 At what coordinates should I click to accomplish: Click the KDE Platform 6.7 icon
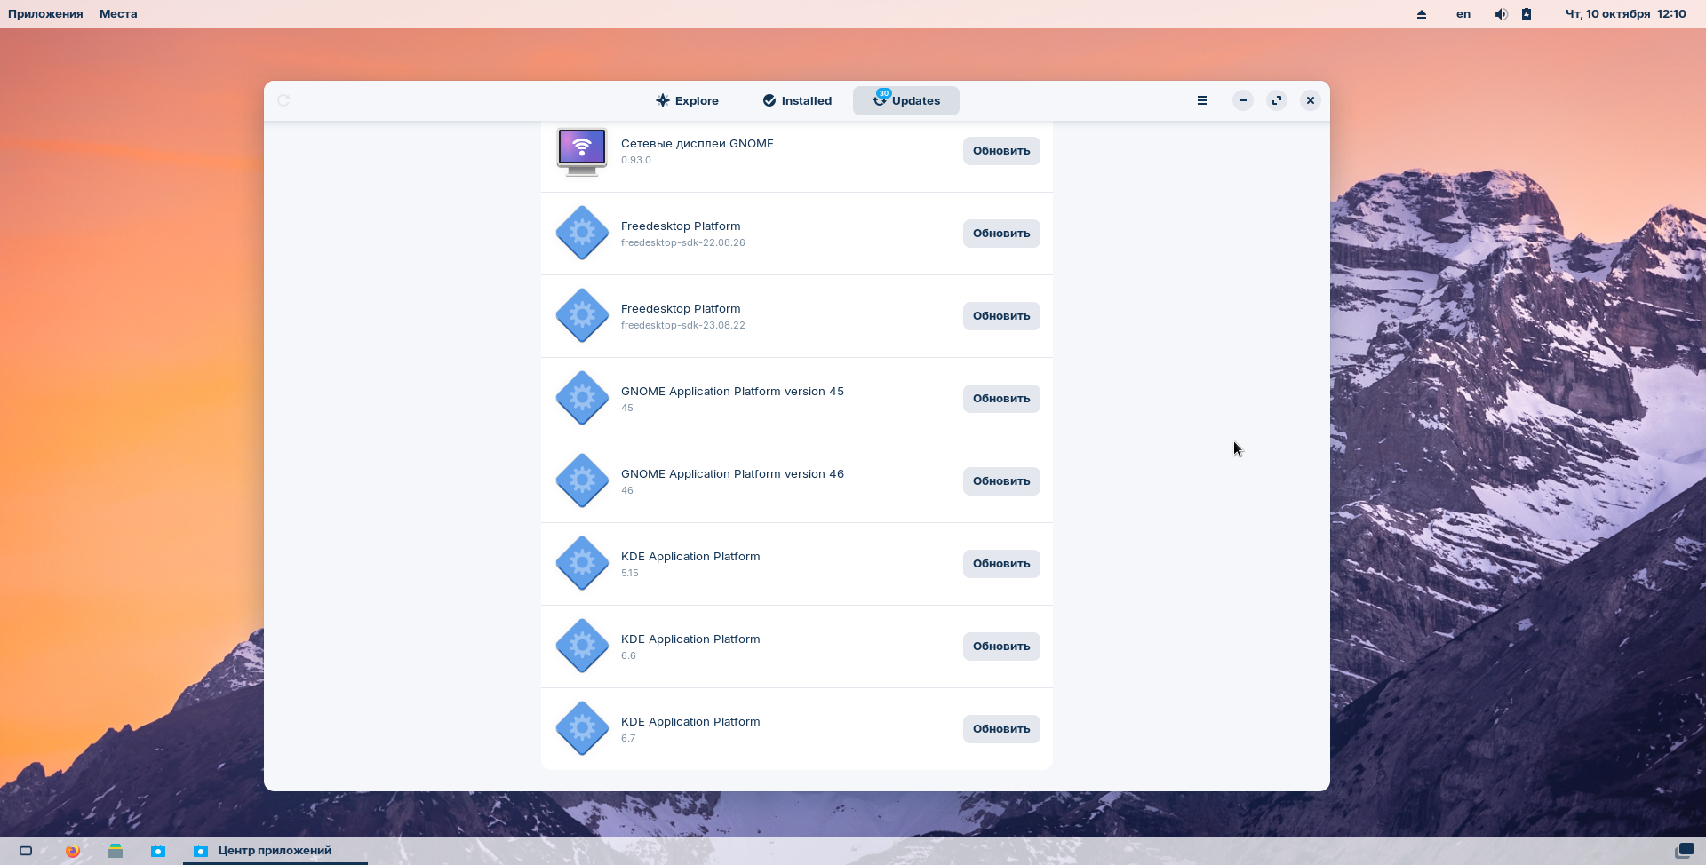582,729
